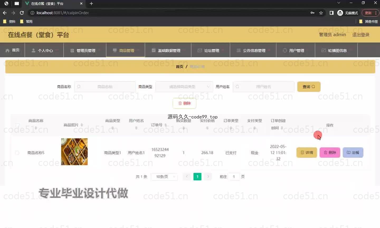Image resolution: width=380 pixels, height=228 pixels.
Task: Sort the table by 商品照片 column
Action: pos(82,125)
